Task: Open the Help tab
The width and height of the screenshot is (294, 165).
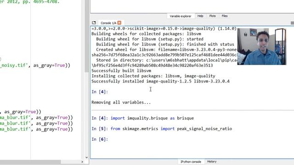Action: 200,16
